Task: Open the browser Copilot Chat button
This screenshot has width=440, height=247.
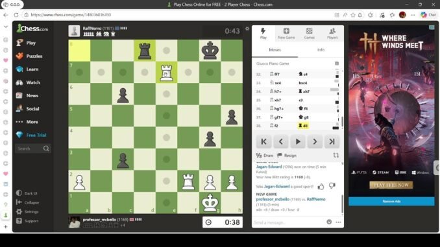Action: point(429,15)
